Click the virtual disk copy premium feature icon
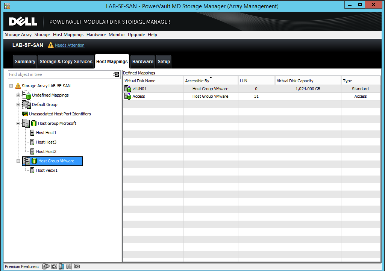The height and width of the screenshot is (271, 385). (x=54, y=266)
